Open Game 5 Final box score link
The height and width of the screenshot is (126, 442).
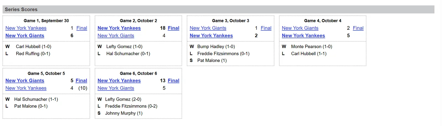point(81,81)
